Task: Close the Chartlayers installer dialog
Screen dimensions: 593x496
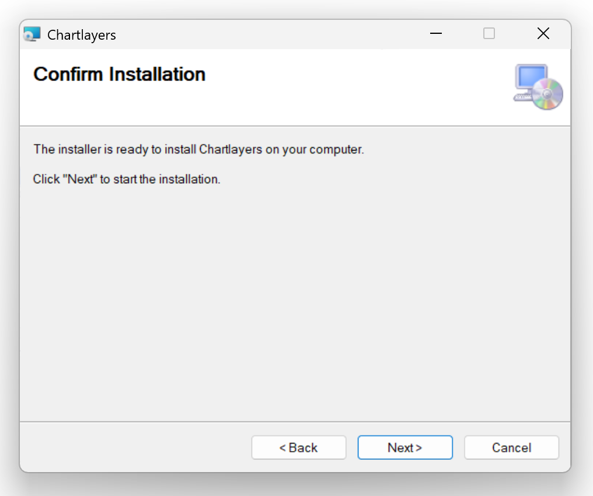Action: click(543, 34)
